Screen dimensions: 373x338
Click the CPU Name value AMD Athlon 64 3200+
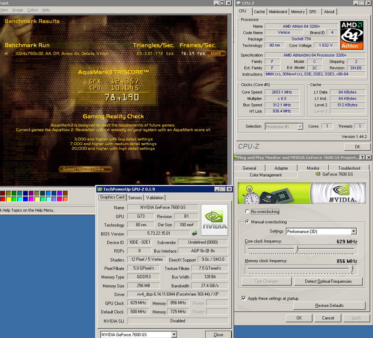pyautogui.click(x=301, y=27)
